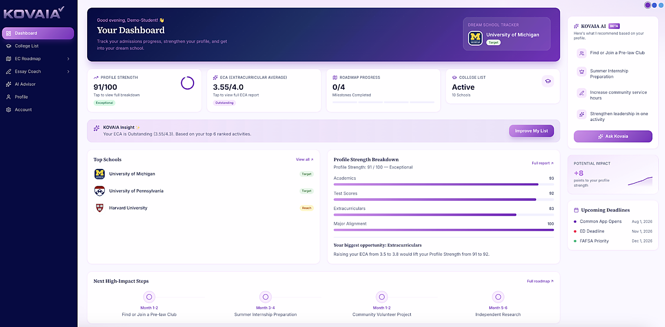The image size is (665, 327).
Task: Click the Summer Internship Preparation crown icon
Action: point(582,72)
